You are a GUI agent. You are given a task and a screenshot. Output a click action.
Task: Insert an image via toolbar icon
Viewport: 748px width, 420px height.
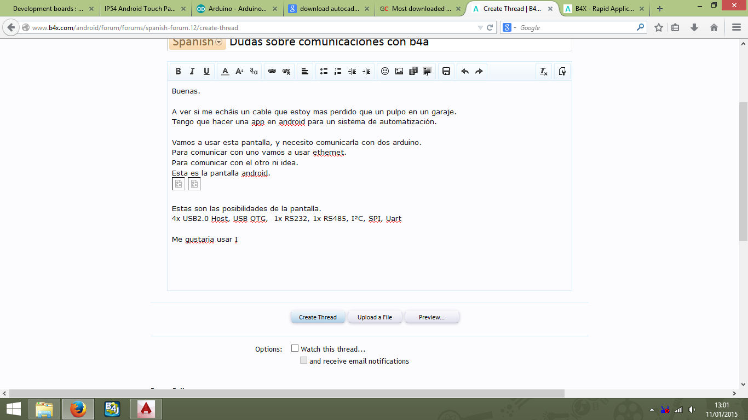click(399, 71)
